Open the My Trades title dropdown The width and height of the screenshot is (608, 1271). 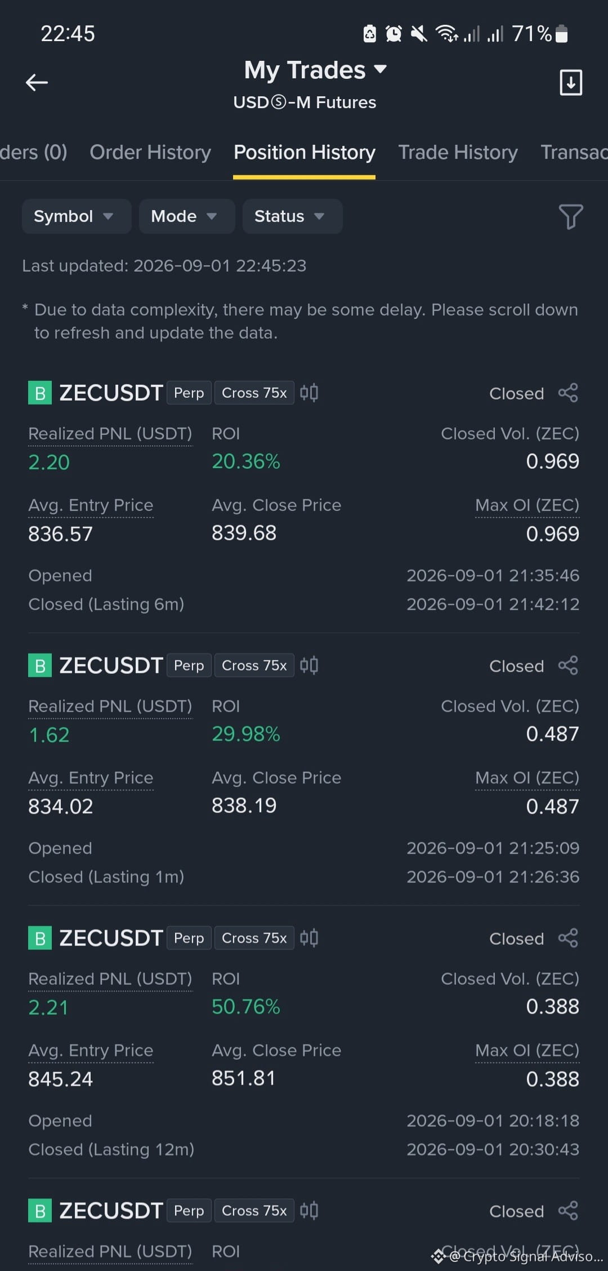point(315,70)
